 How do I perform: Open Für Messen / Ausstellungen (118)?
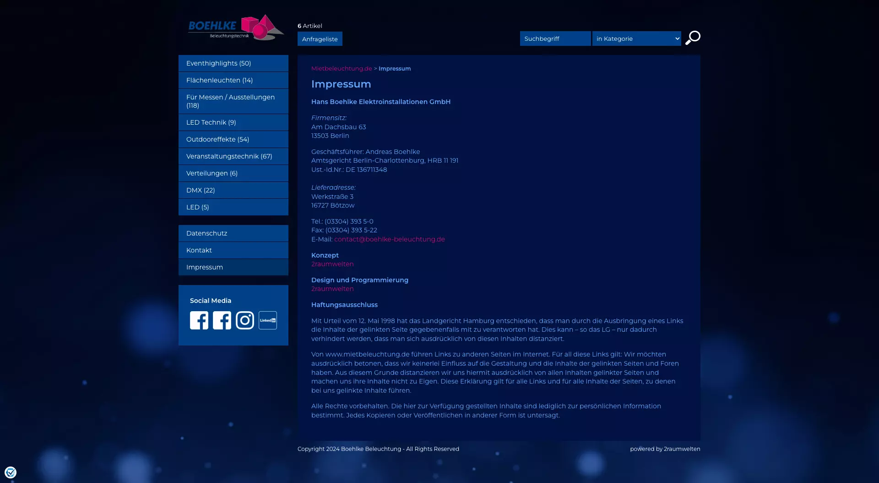click(x=233, y=101)
